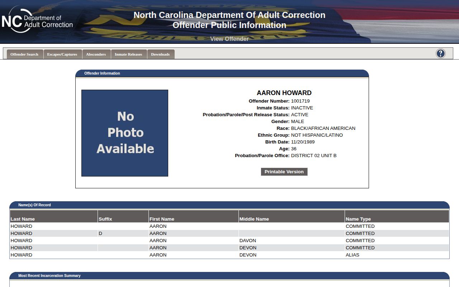Click the Age value 36

(294, 149)
